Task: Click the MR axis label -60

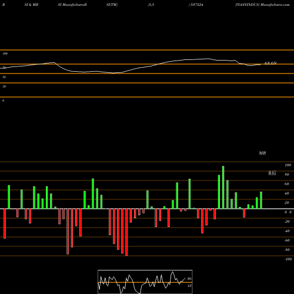Action: (x=287, y=240)
